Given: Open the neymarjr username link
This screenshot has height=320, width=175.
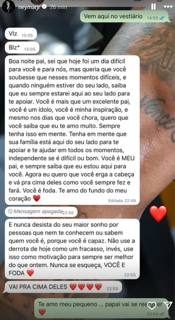Looking at the screenshot, I should click(x=30, y=7).
